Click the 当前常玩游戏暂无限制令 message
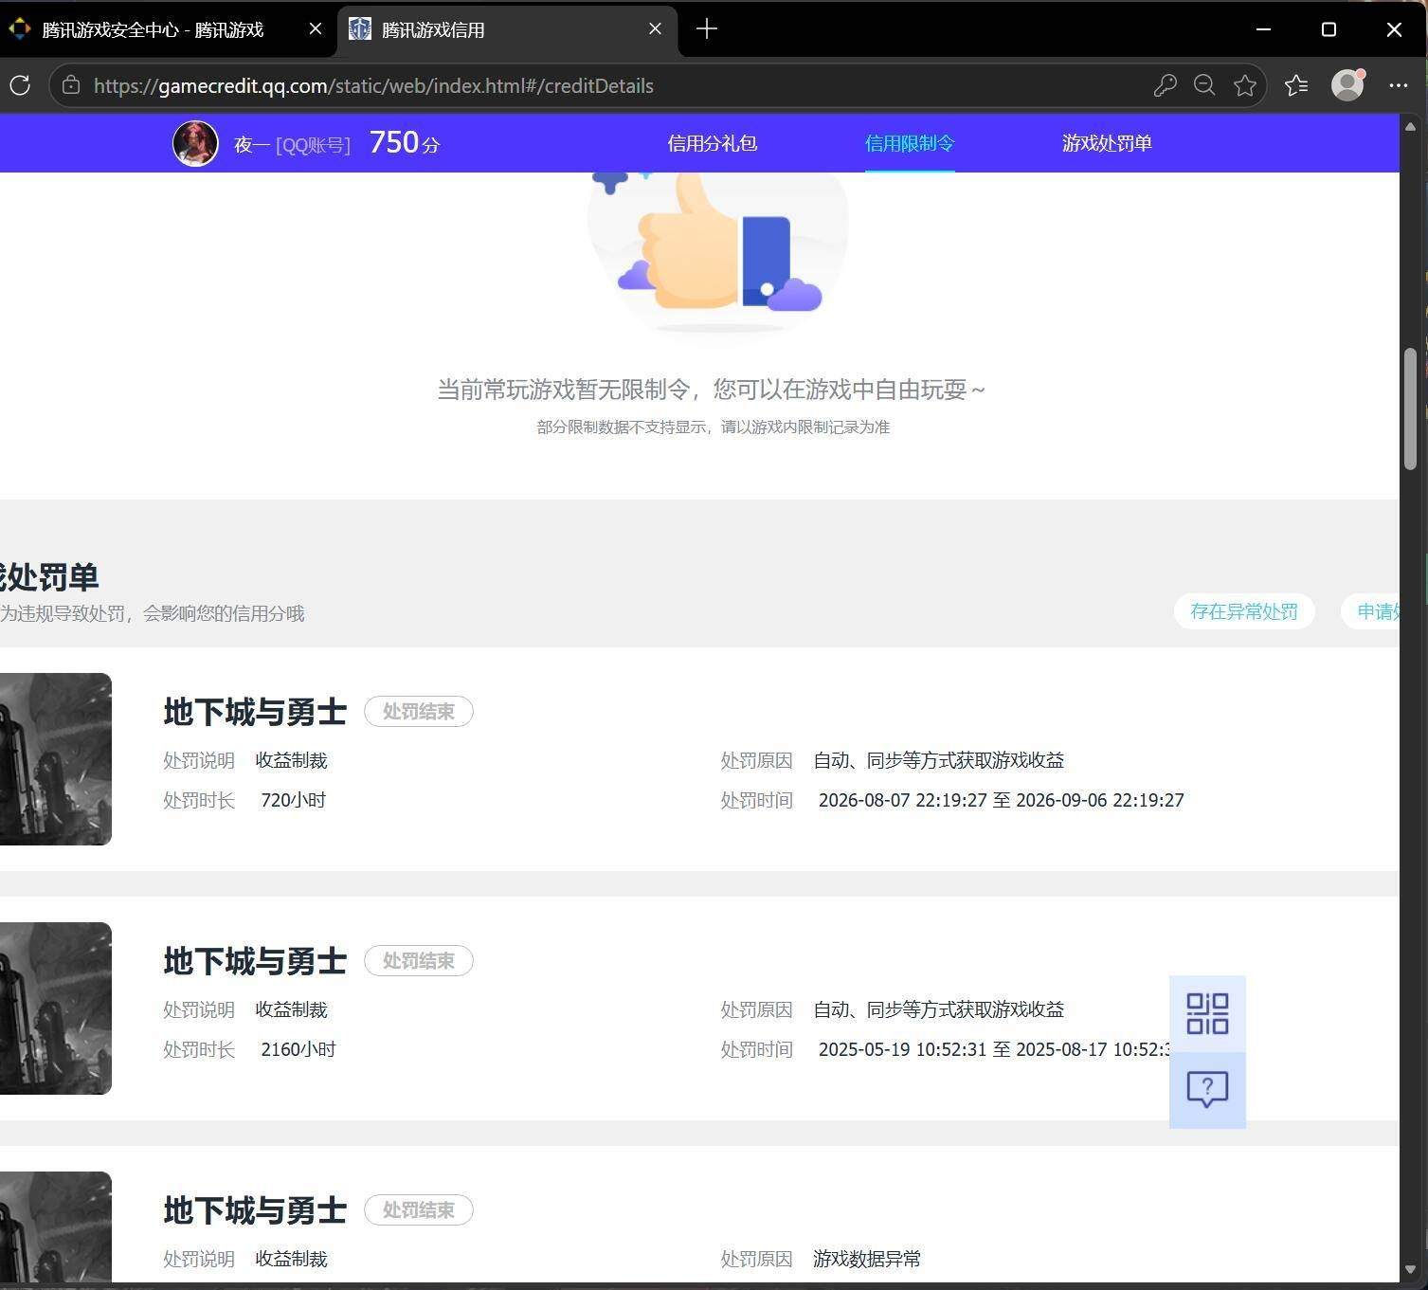 (x=711, y=390)
